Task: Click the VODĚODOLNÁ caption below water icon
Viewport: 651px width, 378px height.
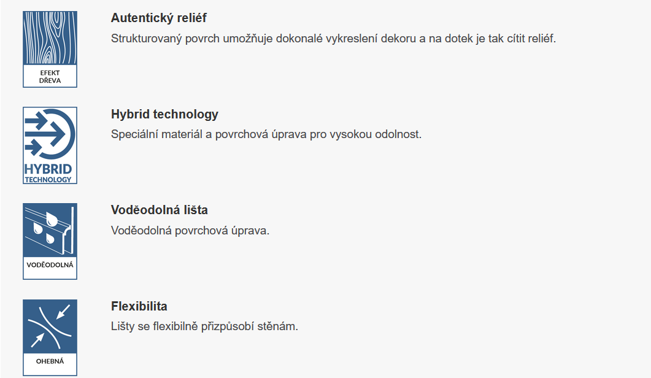Action: (x=50, y=264)
